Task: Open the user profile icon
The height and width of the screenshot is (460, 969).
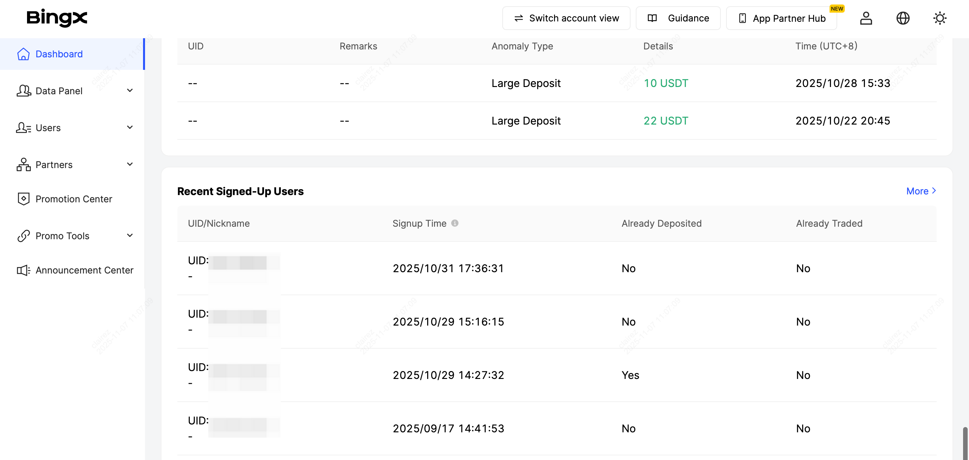Action: tap(866, 18)
